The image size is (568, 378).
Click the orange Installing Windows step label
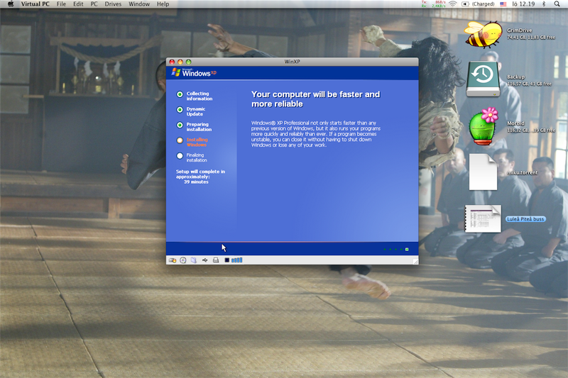click(x=197, y=142)
